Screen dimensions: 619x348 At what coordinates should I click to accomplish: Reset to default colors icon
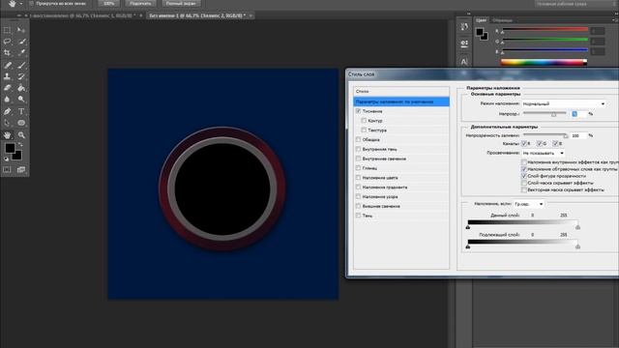pos(6,159)
